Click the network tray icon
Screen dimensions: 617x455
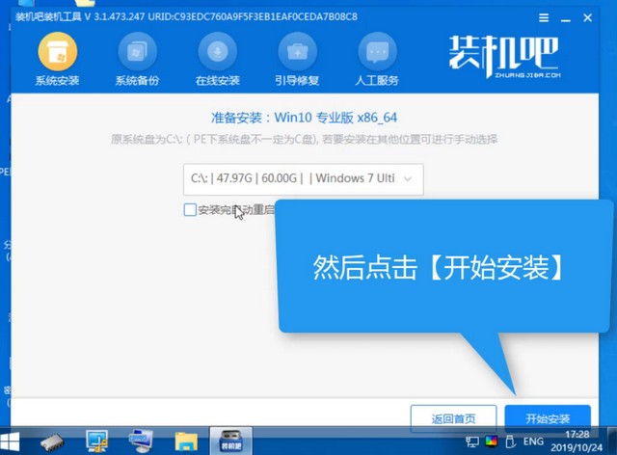472,442
